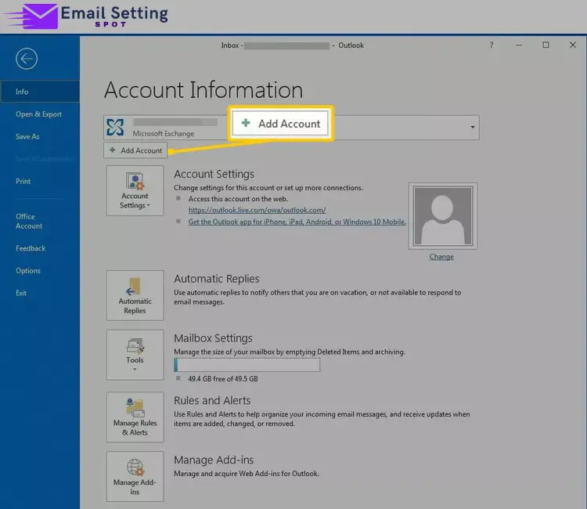Click the small Add Account button
Viewport: 587px width, 509px height.
(x=135, y=150)
